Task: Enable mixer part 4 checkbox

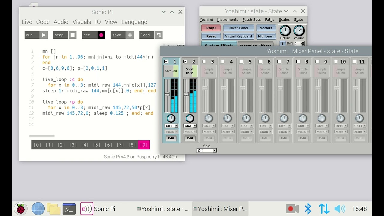Action: click(x=223, y=62)
